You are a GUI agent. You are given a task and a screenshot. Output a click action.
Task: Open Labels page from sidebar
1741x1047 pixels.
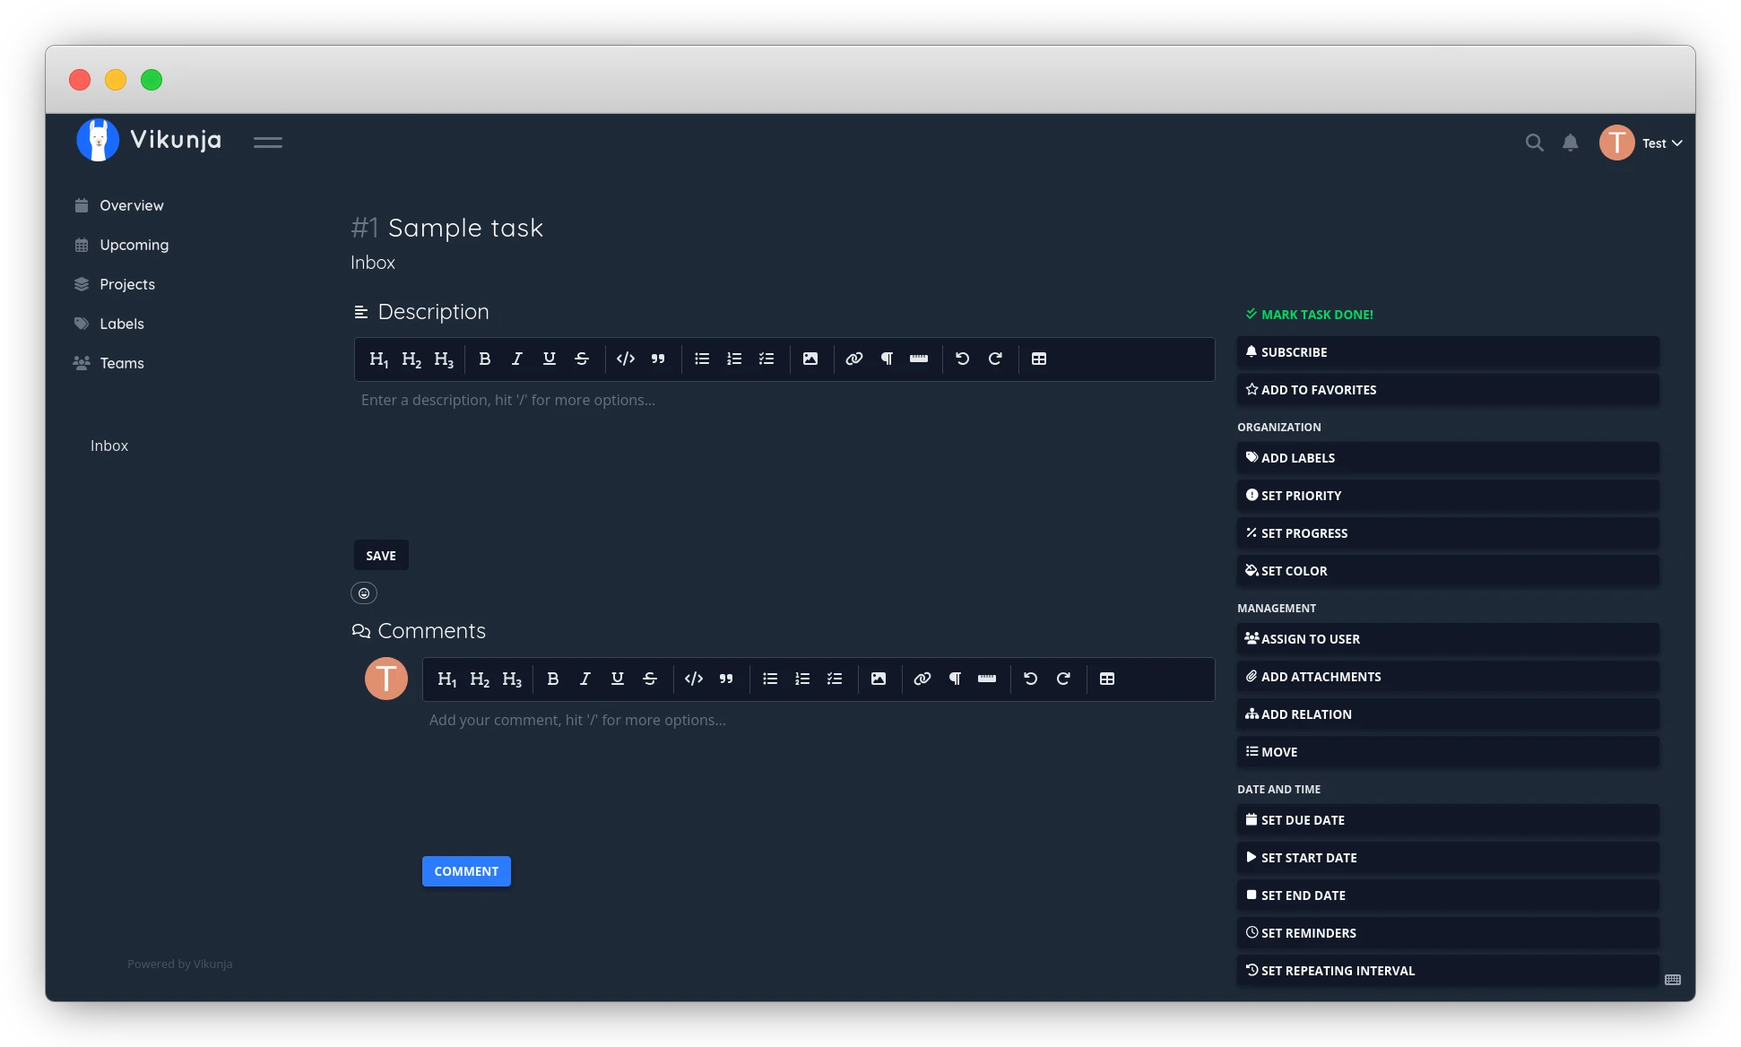click(121, 324)
